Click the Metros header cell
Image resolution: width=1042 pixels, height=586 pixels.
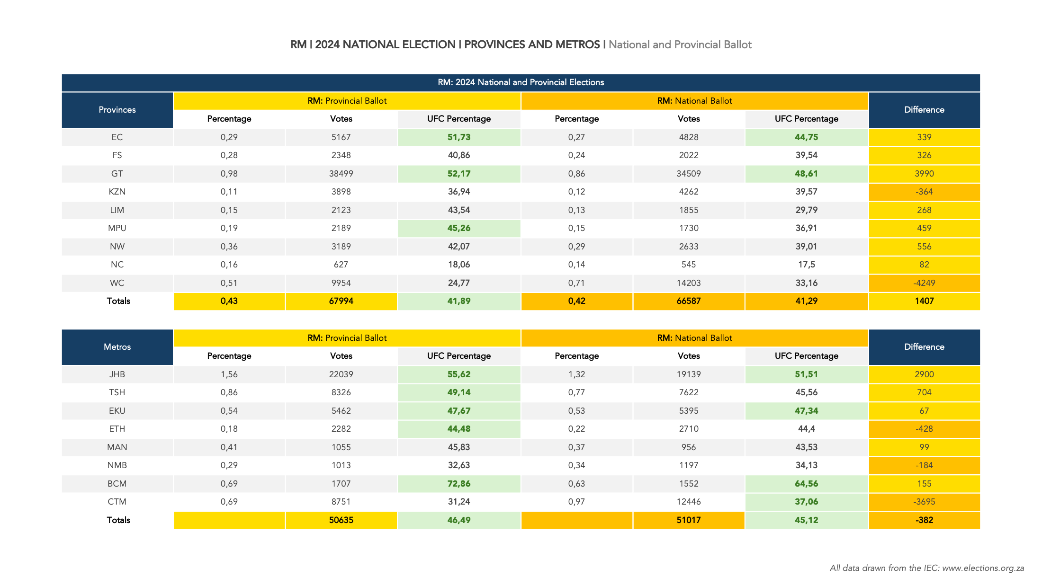[x=117, y=347]
